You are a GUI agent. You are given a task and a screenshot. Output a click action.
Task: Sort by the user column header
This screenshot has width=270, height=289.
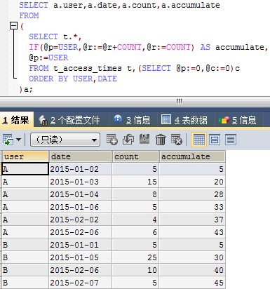point(25,156)
